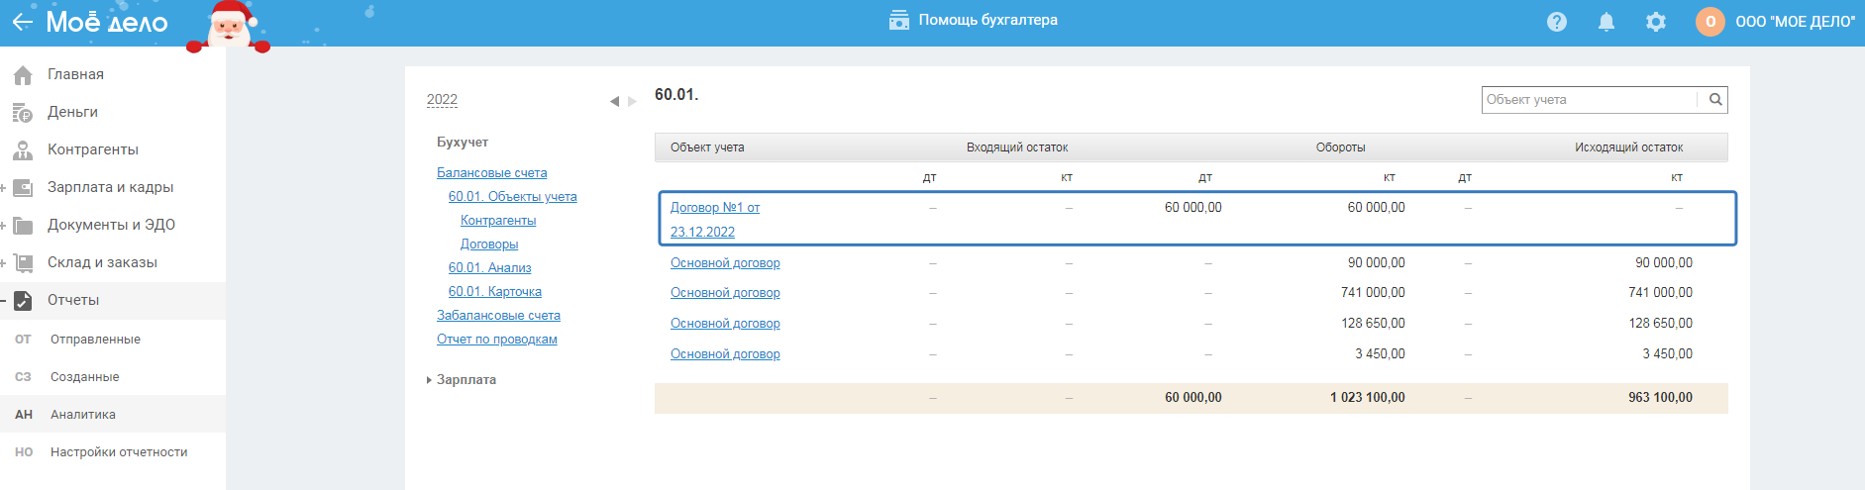Open the help question mark icon
This screenshot has height=490, width=1865.
(1557, 22)
